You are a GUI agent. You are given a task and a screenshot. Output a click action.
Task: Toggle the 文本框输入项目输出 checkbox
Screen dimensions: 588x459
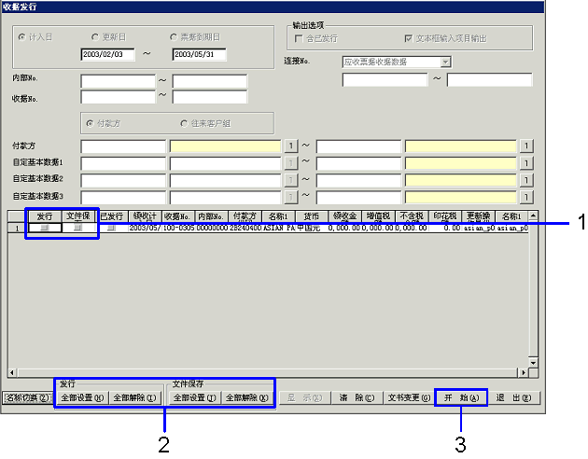(x=408, y=38)
